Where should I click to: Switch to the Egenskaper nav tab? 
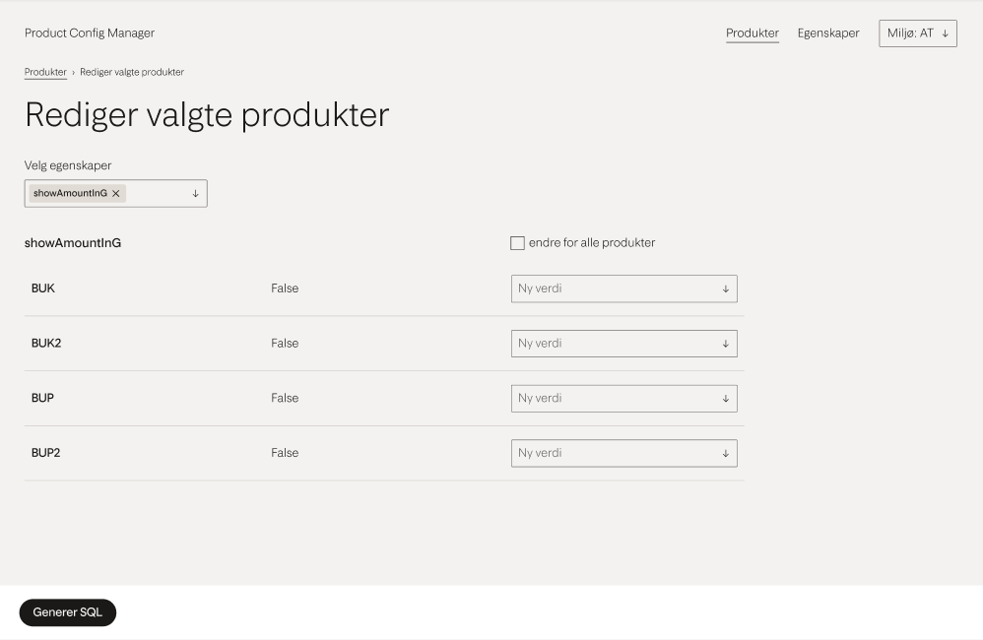[828, 33]
